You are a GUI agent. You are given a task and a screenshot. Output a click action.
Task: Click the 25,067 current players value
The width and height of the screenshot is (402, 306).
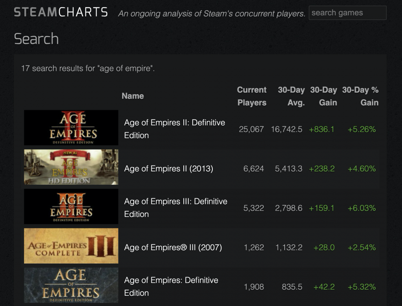pyautogui.click(x=251, y=129)
